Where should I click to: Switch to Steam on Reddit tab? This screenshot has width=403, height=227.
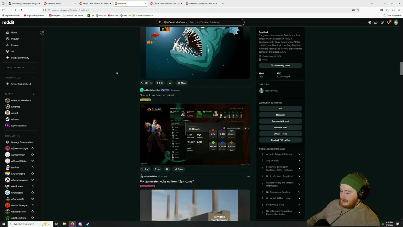click(x=60, y=3)
